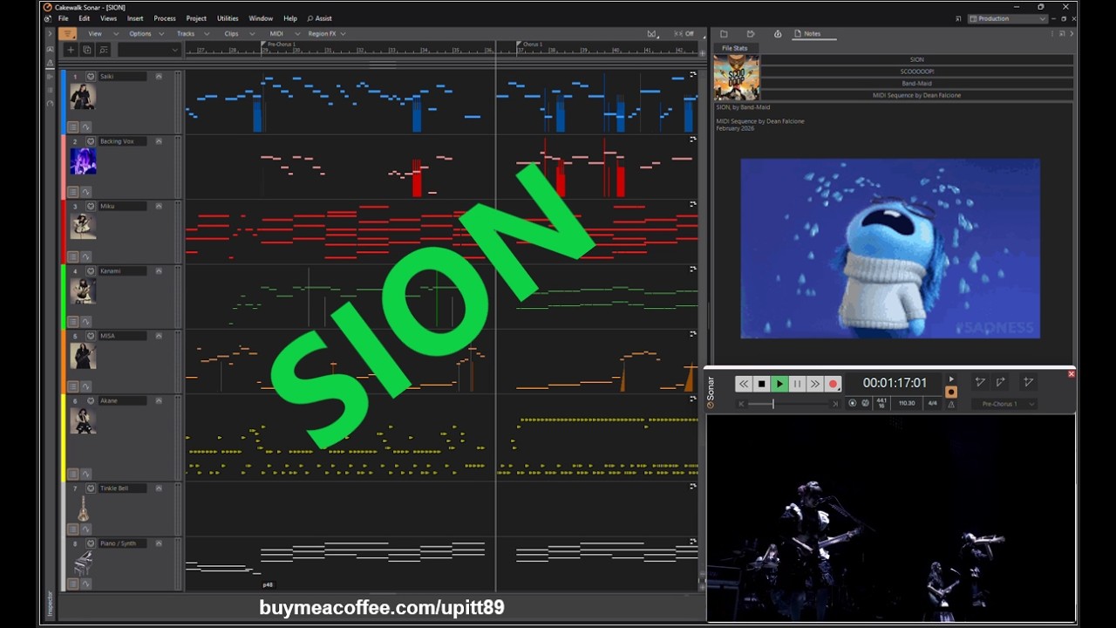This screenshot has height=628, width=1116.
Task: Click the File Stats button
Action: [734, 49]
